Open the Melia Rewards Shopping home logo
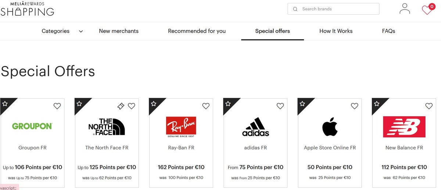The width and height of the screenshot is (441, 190). 28,9
